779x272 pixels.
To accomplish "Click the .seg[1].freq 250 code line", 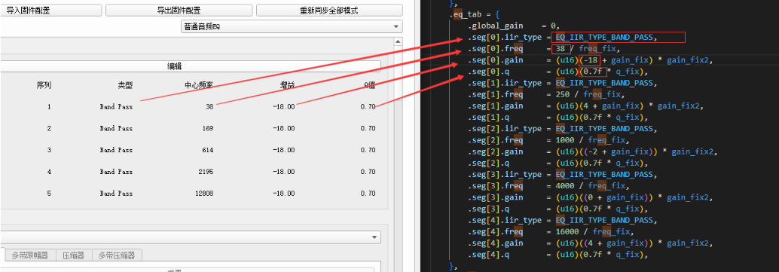I will 546,94.
